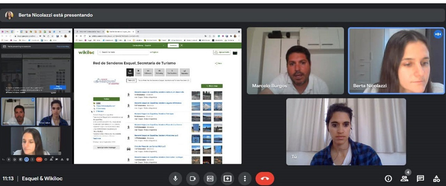Click the hiker icon in the Laguna Willimanco row
This screenshot has width=446, height=186.
pos(129,105)
